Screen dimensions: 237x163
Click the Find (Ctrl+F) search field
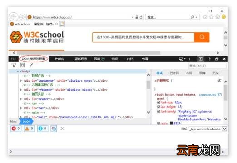point(207,66)
